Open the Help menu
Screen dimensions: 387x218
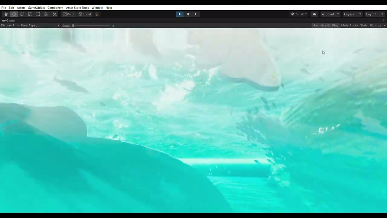click(109, 8)
